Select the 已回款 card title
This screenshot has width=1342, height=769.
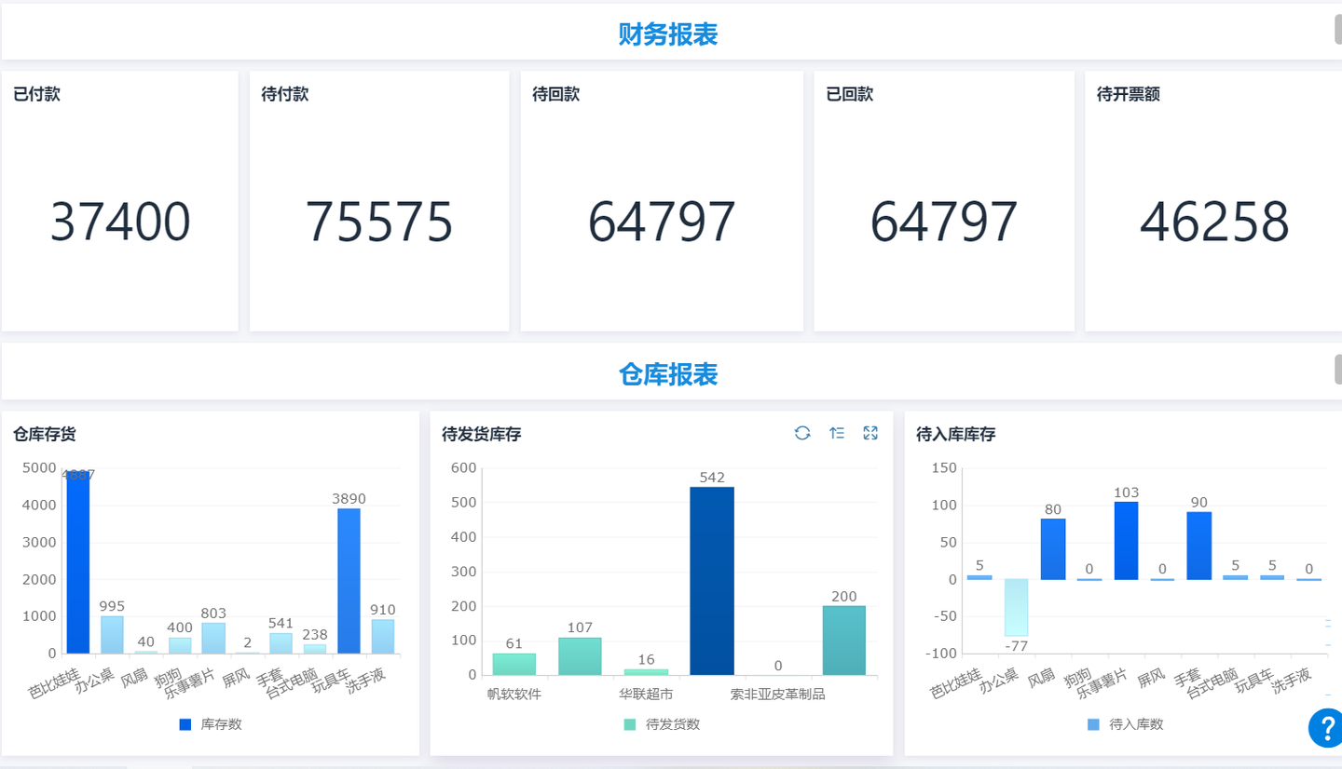[x=849, y=94]
